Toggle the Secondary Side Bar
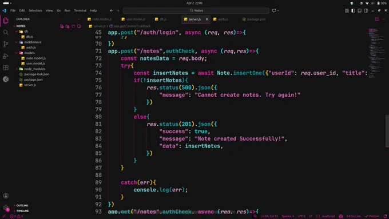Screen dimensions: 389x219 [x=366, y=11]
